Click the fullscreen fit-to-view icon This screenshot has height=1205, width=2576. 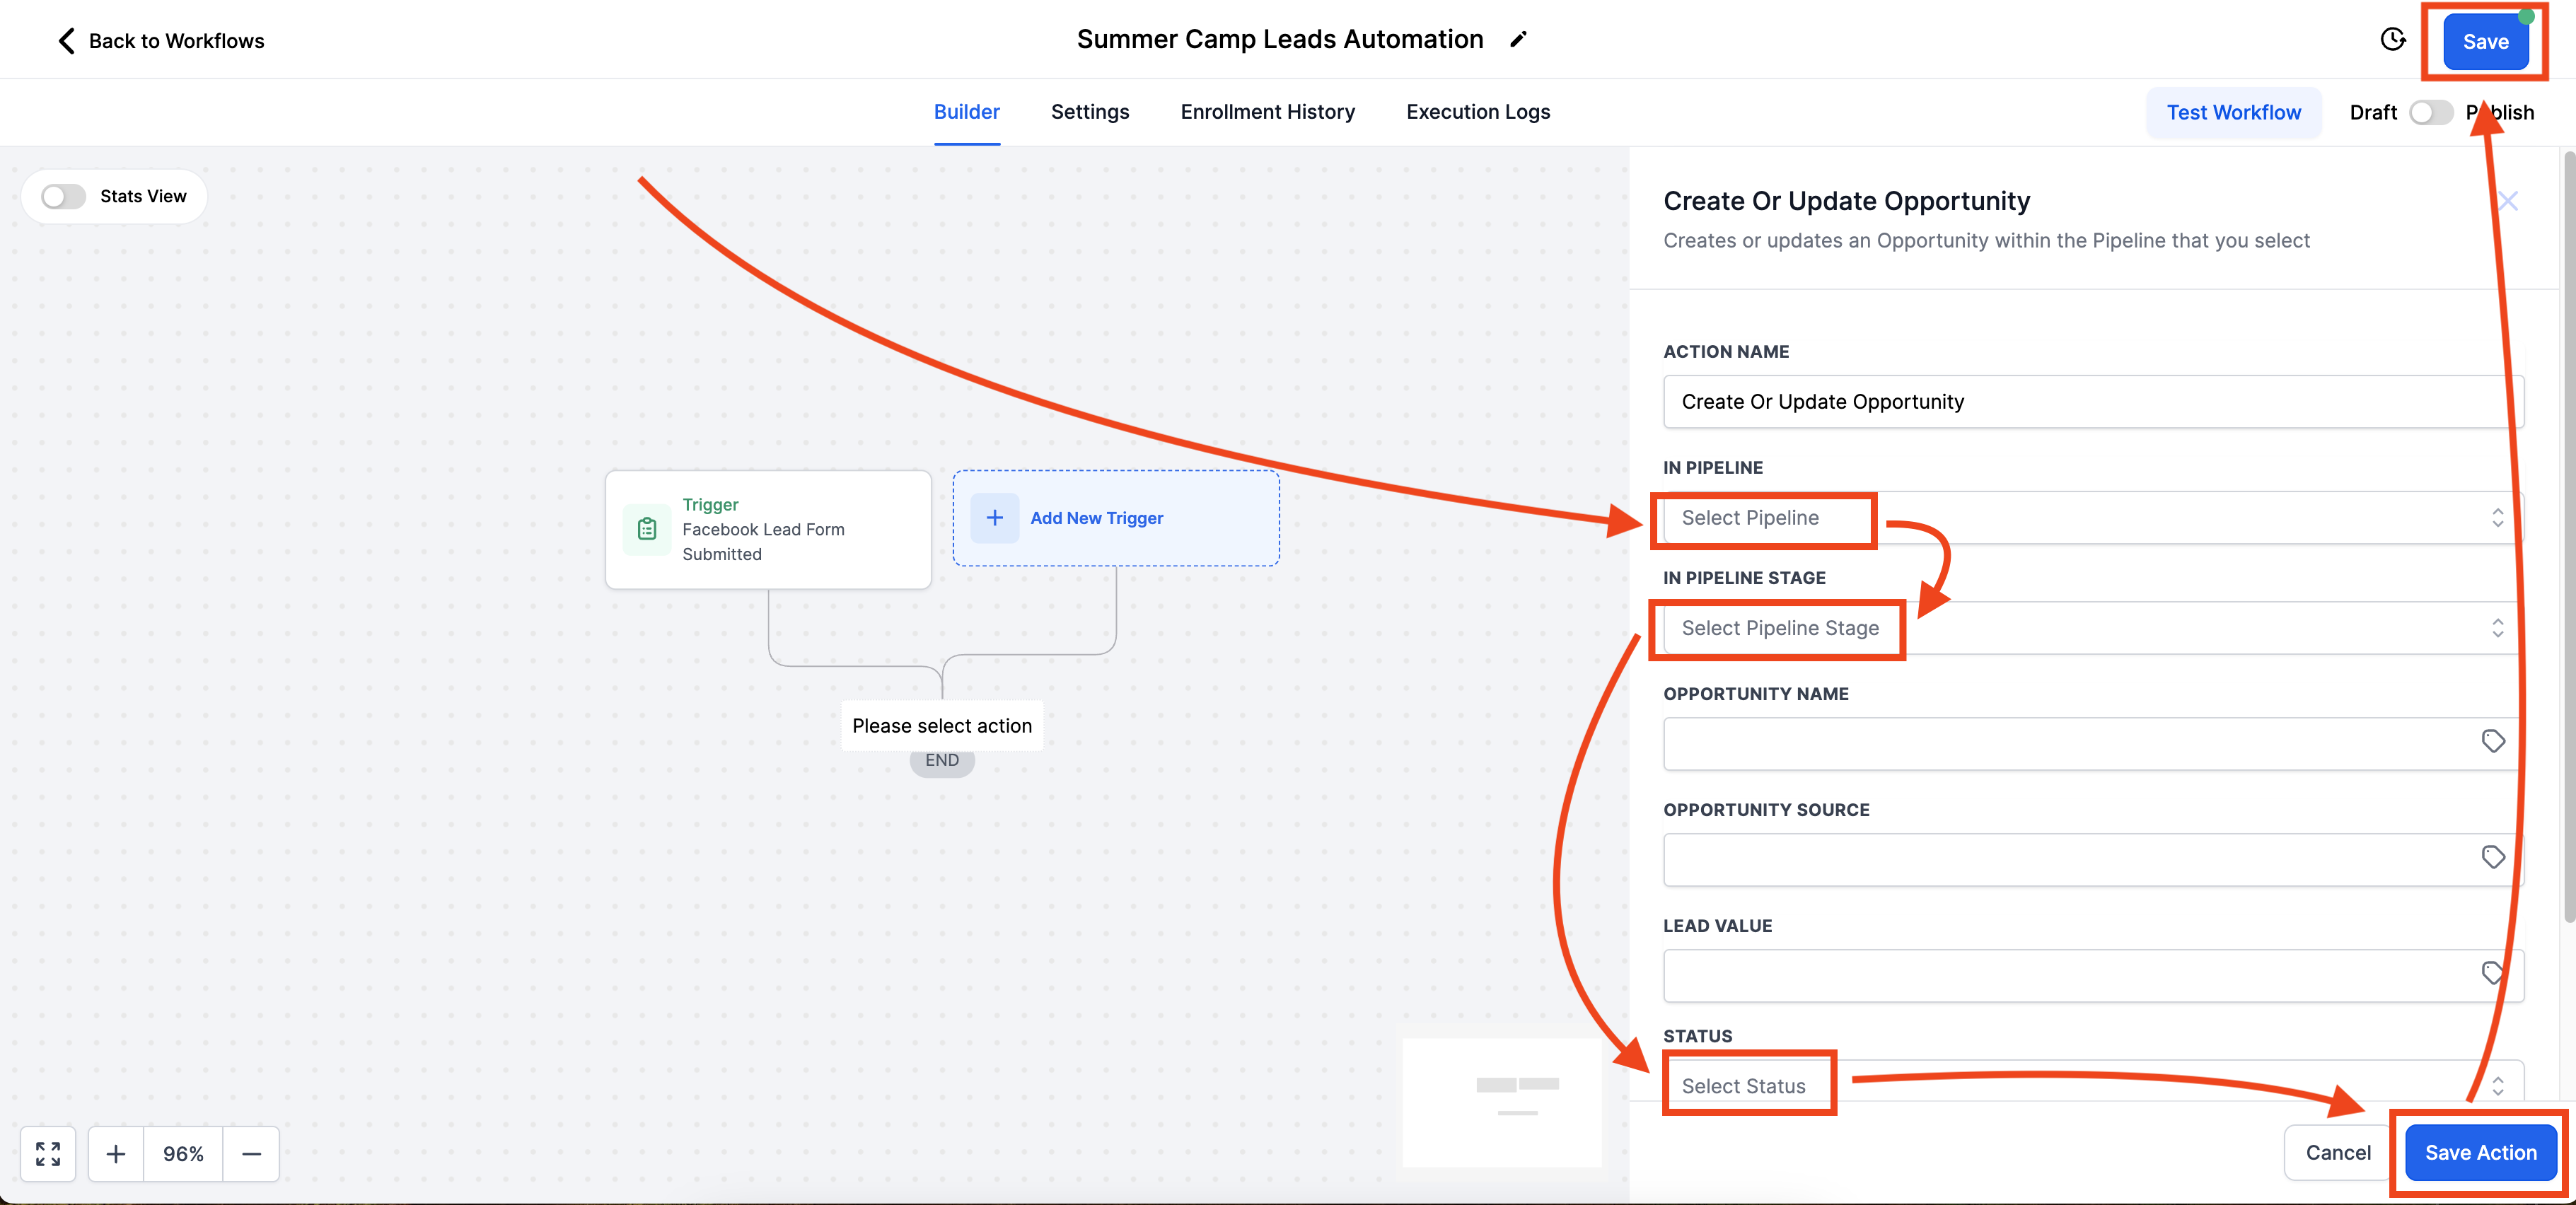(48, 1153)
